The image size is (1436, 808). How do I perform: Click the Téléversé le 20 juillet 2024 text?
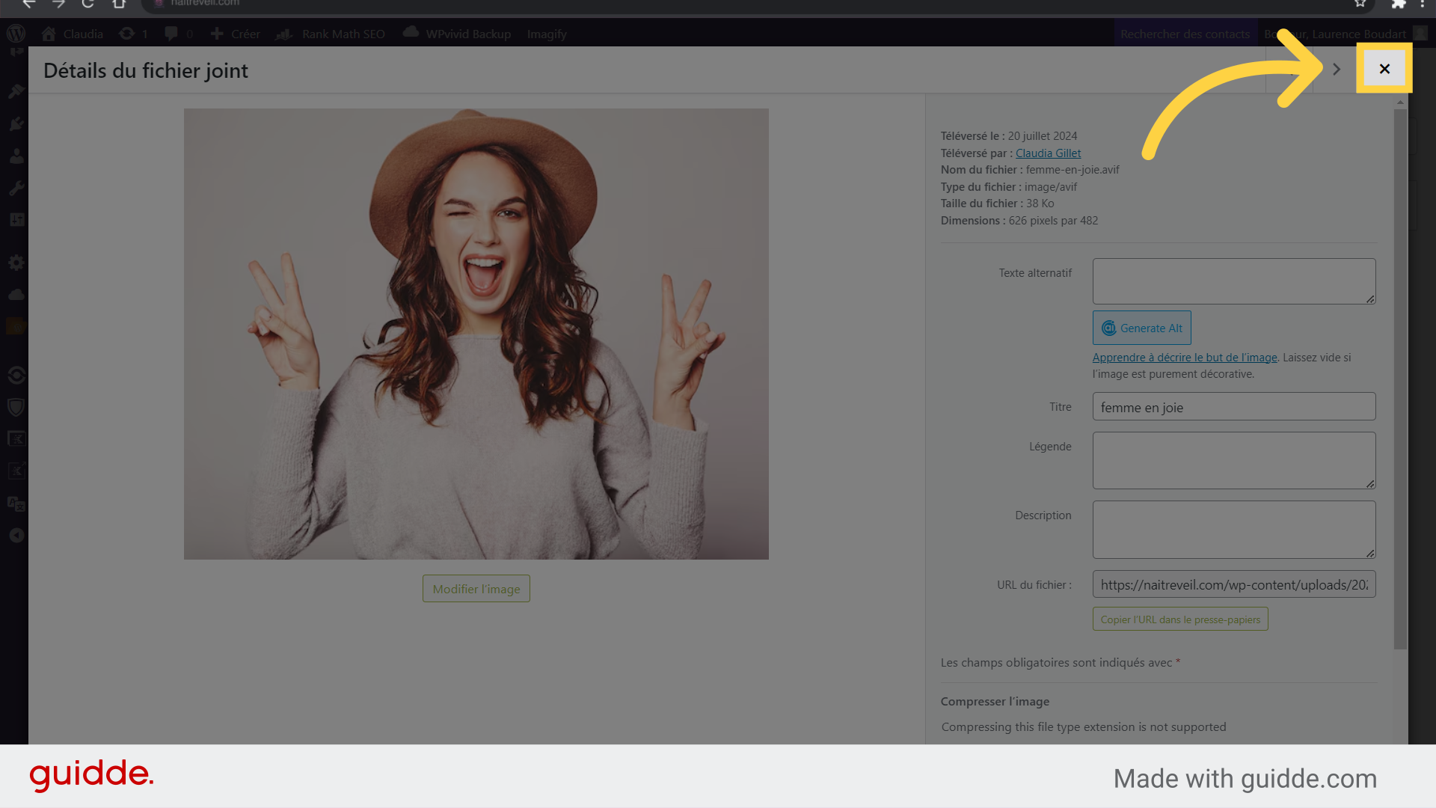[x=1009, y=136]
